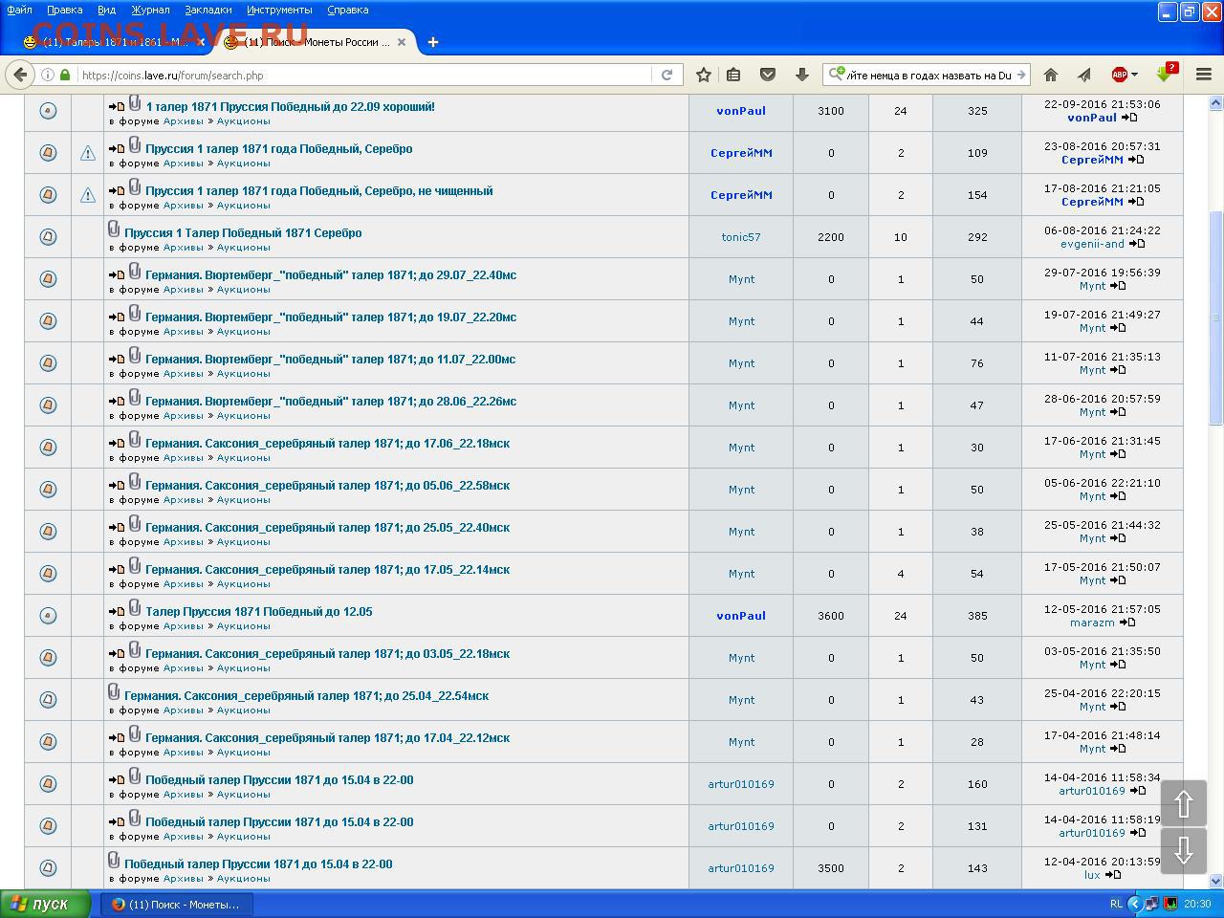Open last poster marazm link
The width and height of the screenshot is (1224, 918).
pyautogui.click(x=1092, y=623)
